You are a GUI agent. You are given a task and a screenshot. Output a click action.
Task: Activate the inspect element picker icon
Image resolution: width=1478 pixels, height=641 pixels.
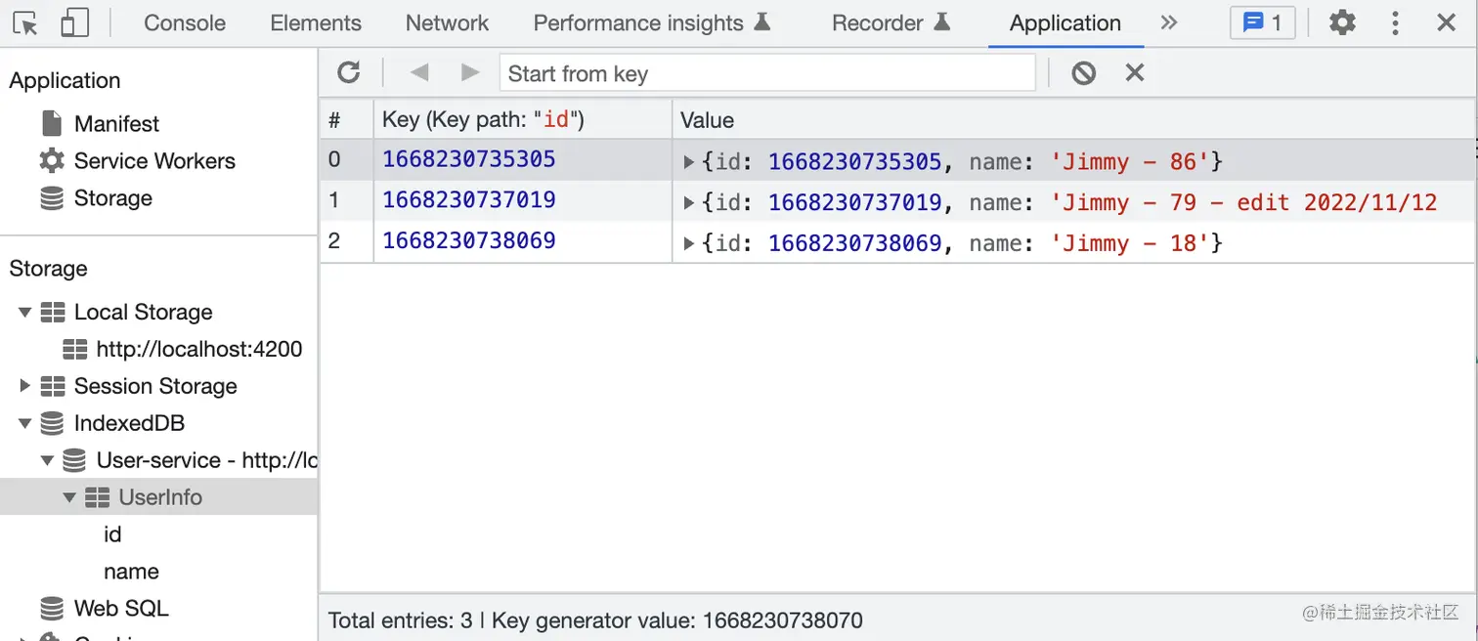tap(26, 22)
